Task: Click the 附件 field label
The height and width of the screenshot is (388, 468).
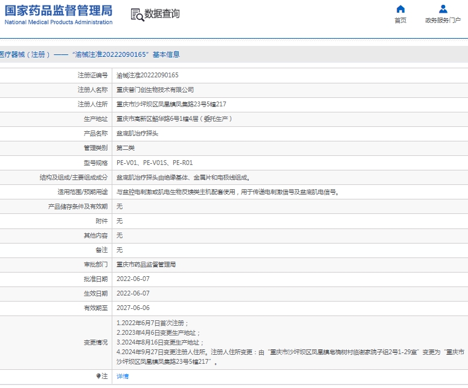Action: pos(101,221)
